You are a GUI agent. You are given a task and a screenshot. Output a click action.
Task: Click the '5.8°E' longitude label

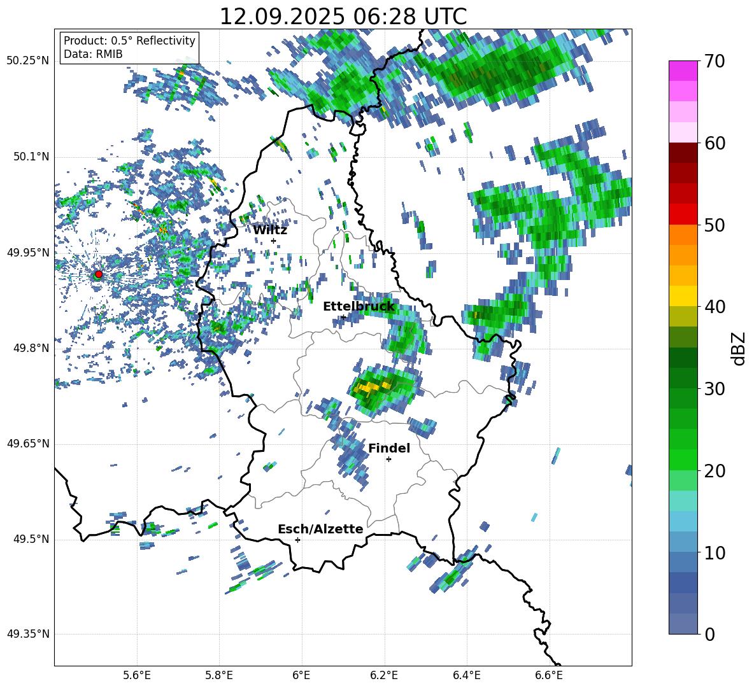click(219, 675)
